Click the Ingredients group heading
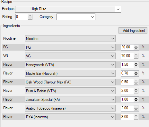Screen dimensions: 149x127 coord(12,26)
